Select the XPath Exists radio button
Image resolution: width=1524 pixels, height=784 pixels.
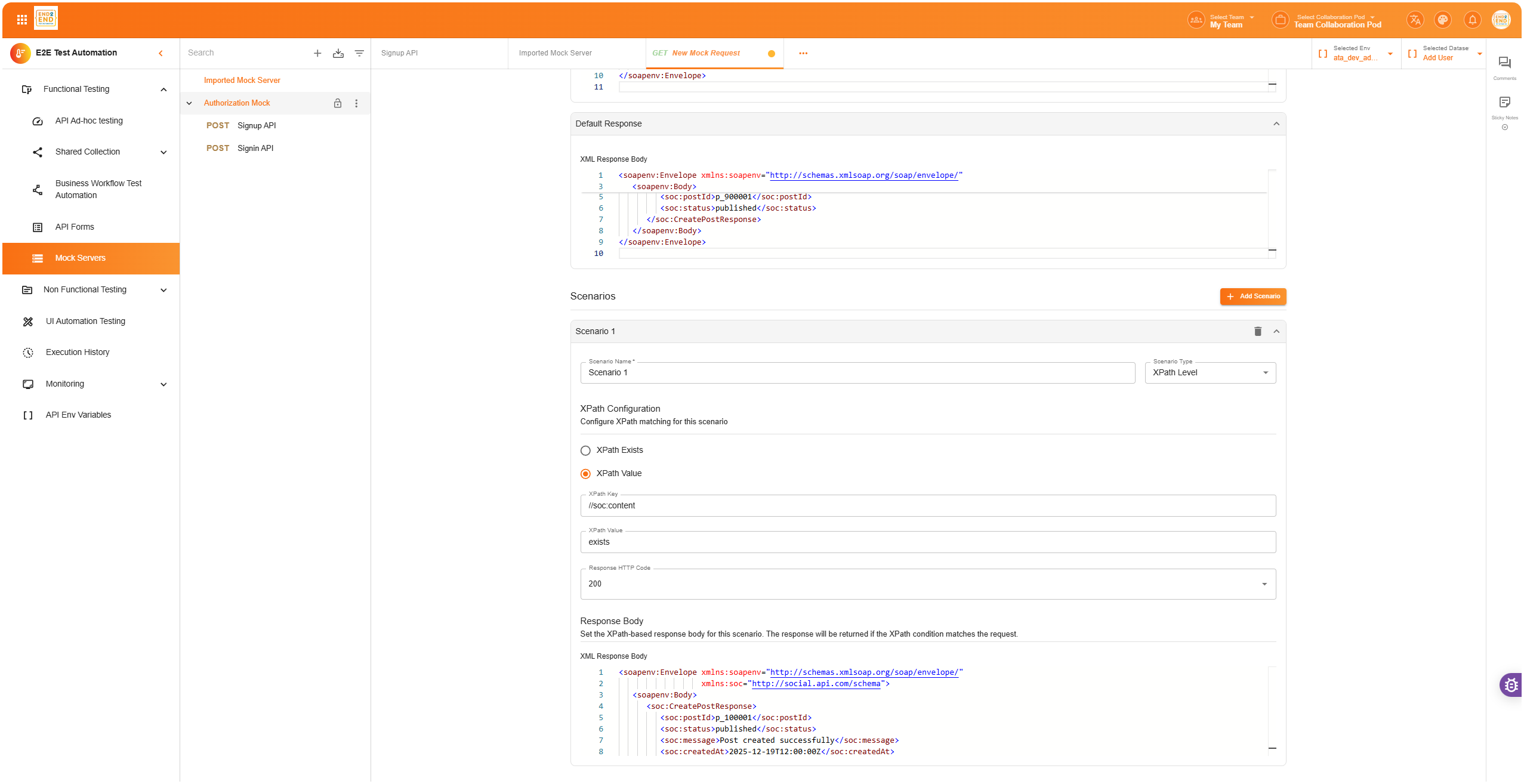click(585, 450)
